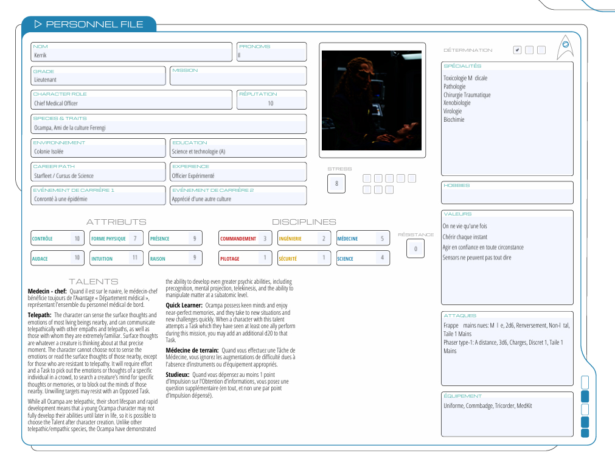Focus the empty Mission field
This screenshot has height=453, width=615.
tap(238, 75)
